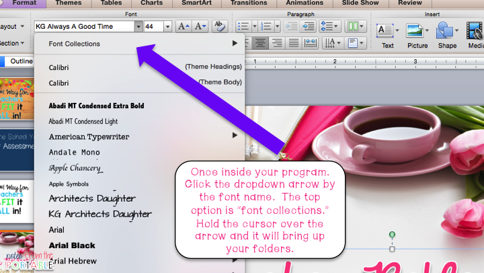Image resolution: width=484 pixels, height=273 pixels.
Task: Click the font name input field
Action: tap(84, 26)
